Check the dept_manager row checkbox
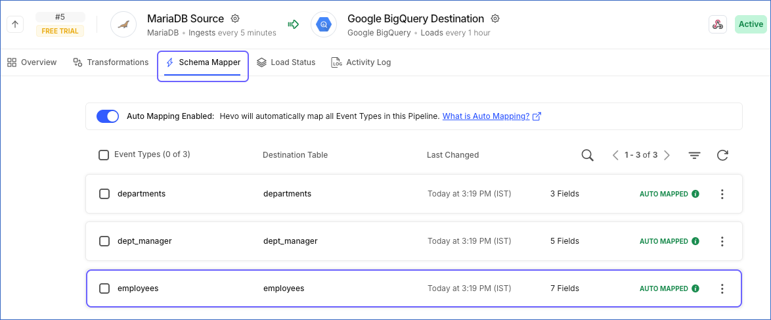771x320 pixels. 104,241
